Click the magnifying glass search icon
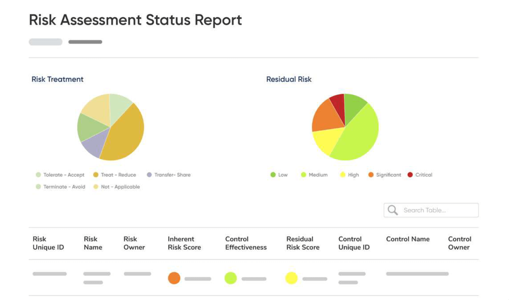Image resolution: width=509 pixels, height=300 pixels. coord(393,210)
